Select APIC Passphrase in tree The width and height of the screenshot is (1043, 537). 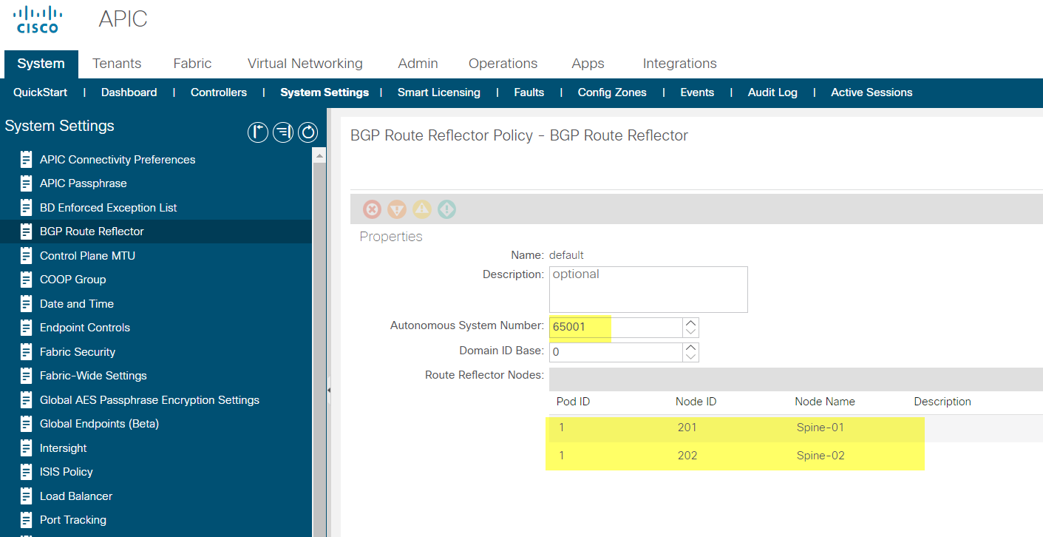tap(84, 183)
